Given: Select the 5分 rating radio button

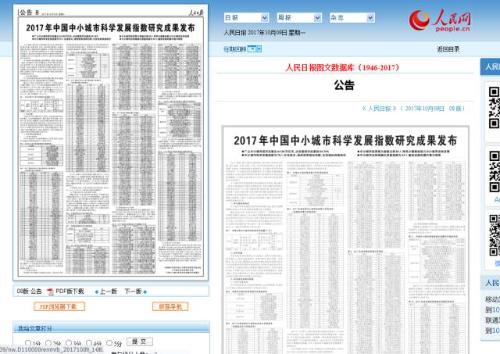Looking at the screenshot, I should [109, 343].
